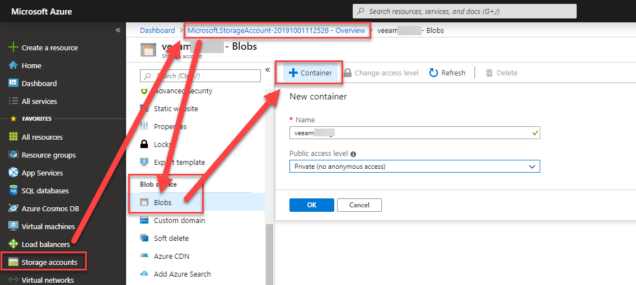Click the OK button

311,205
